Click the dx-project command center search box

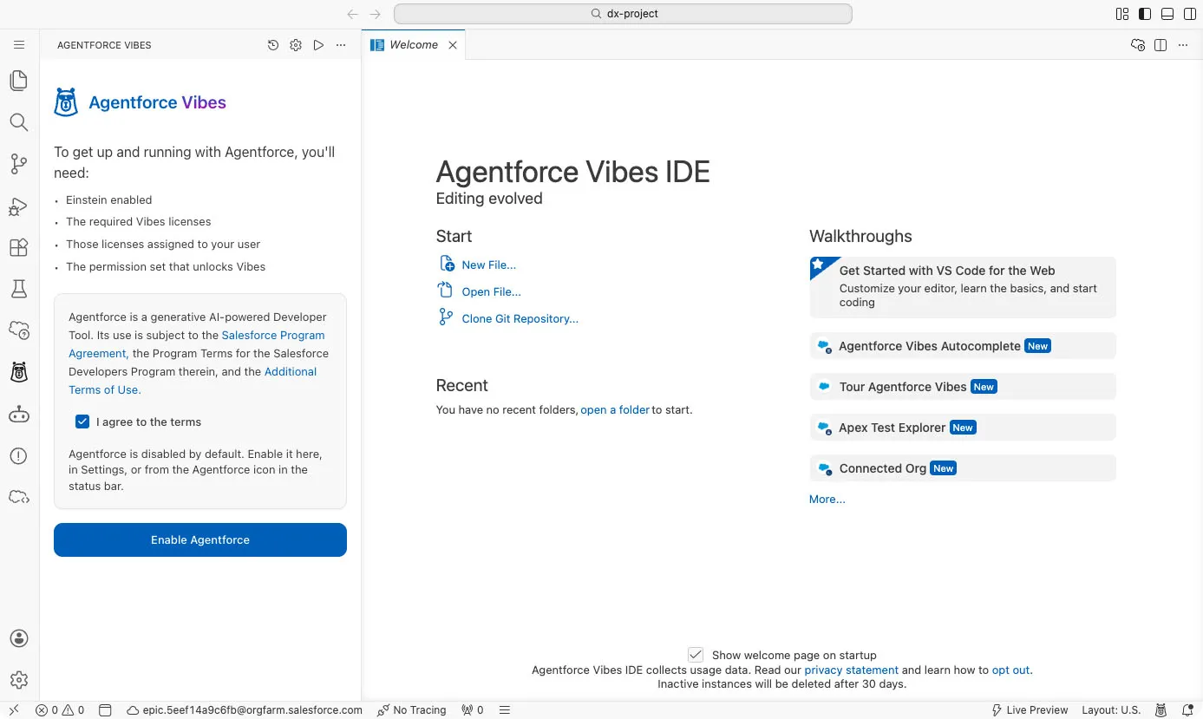coord(623,14)
